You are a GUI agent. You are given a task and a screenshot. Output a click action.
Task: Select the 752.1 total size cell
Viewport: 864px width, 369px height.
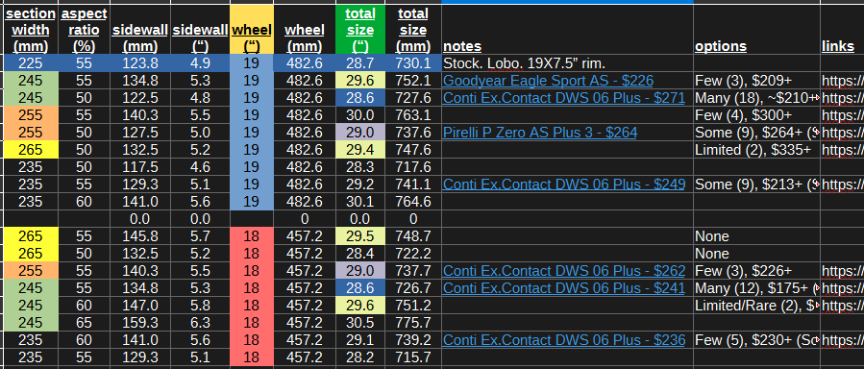pyautogui.click(x=412, y=81)
